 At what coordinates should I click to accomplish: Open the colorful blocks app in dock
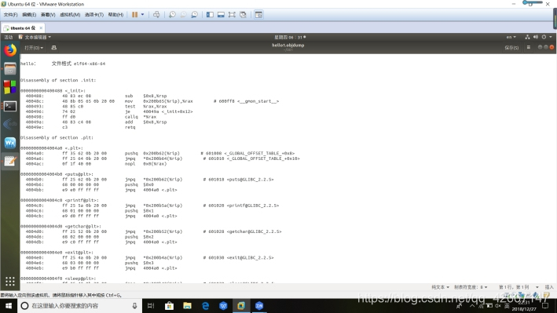point(10,87)
